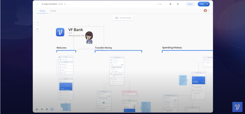245x114 pixels.
Task: Switch to the Design tab
Action: 42,11
